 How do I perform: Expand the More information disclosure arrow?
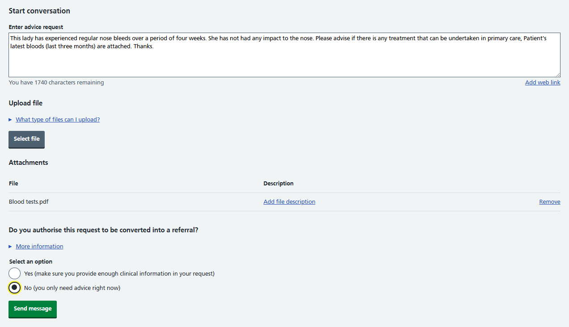(10, 247)
